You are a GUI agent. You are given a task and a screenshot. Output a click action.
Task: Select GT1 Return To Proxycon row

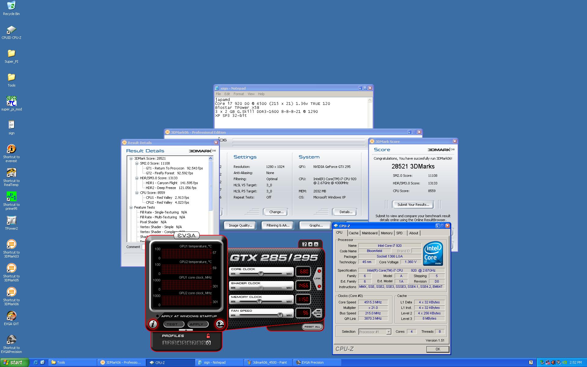pyautogui.click(x=174, y=168)
